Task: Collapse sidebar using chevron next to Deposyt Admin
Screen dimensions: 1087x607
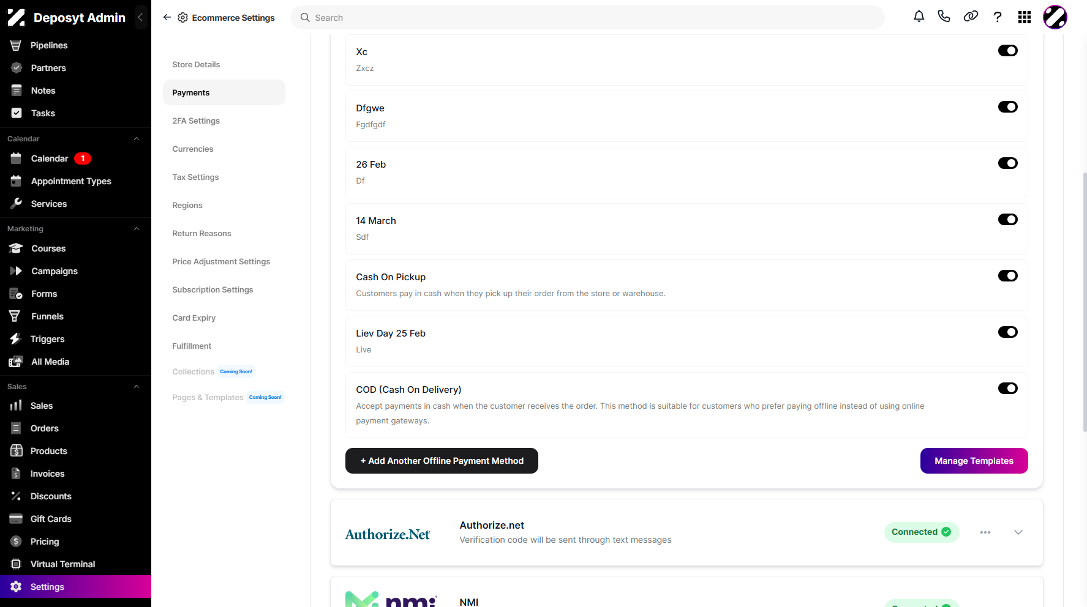Action: 140,17
